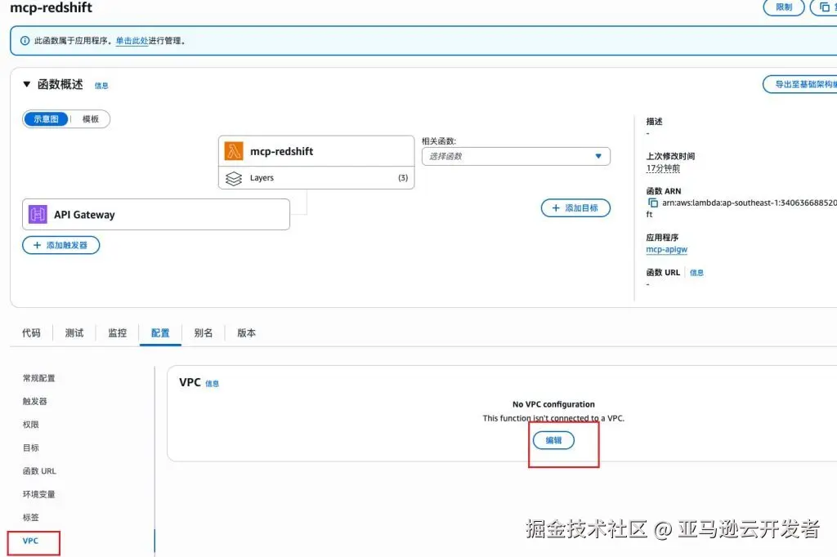
Task: Click the API Gateway purple icon
Action: (x=38, y=215)
